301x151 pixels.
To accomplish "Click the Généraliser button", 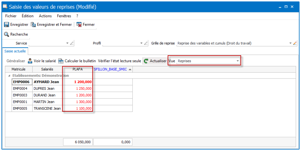I will (16, 61).
